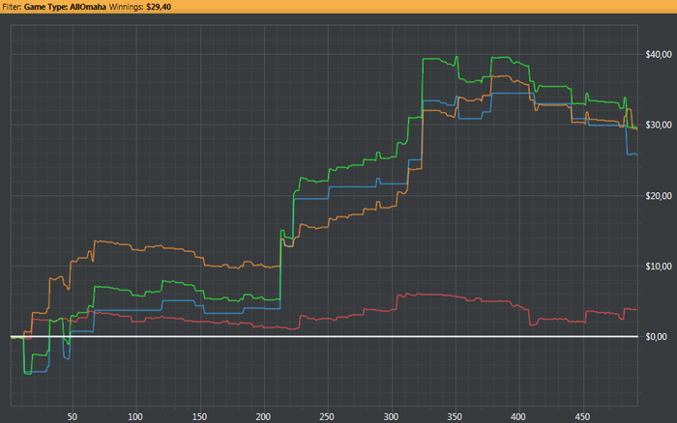The image size is (677, 423).
Task: Click the $30,00 y-axis label
Action: tap(659, 125)
